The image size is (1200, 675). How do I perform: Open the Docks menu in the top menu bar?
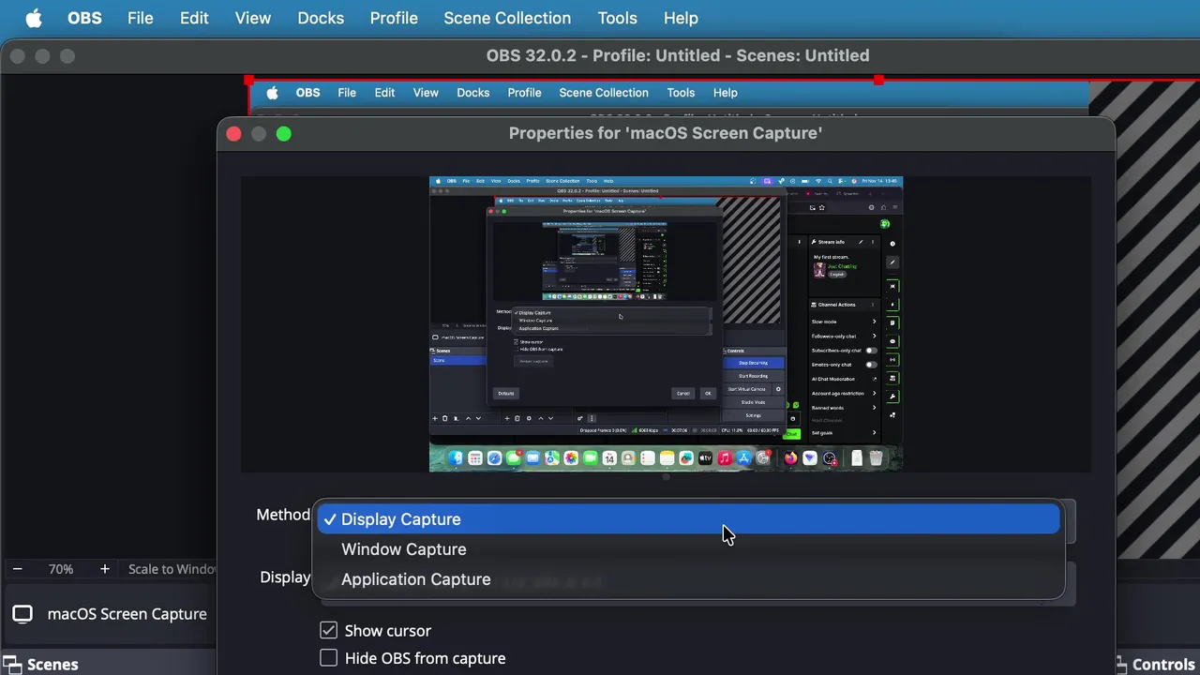click(x=321, y=18)
